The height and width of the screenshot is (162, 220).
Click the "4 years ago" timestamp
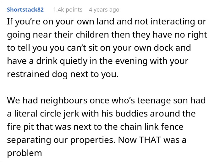(104, 10)
